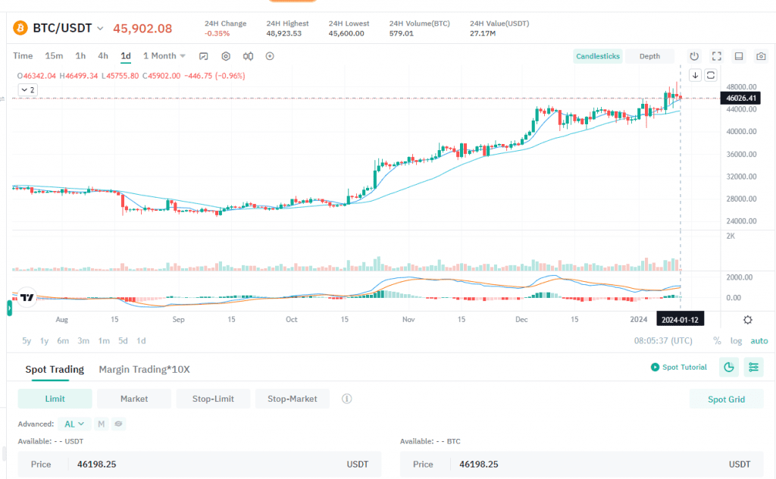Click the pie chart icon beside Spot Tutorial

(x=728, y=368)
